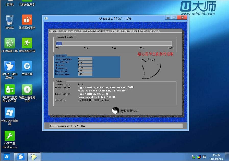Open the U盘启动盘克隆制作工具 icon
This screenshot has height=161, width=229.
[10, 89]
